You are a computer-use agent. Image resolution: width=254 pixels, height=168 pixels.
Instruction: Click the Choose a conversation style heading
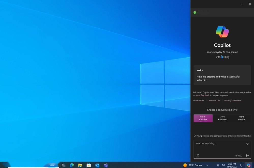click(x=222, y=110)
